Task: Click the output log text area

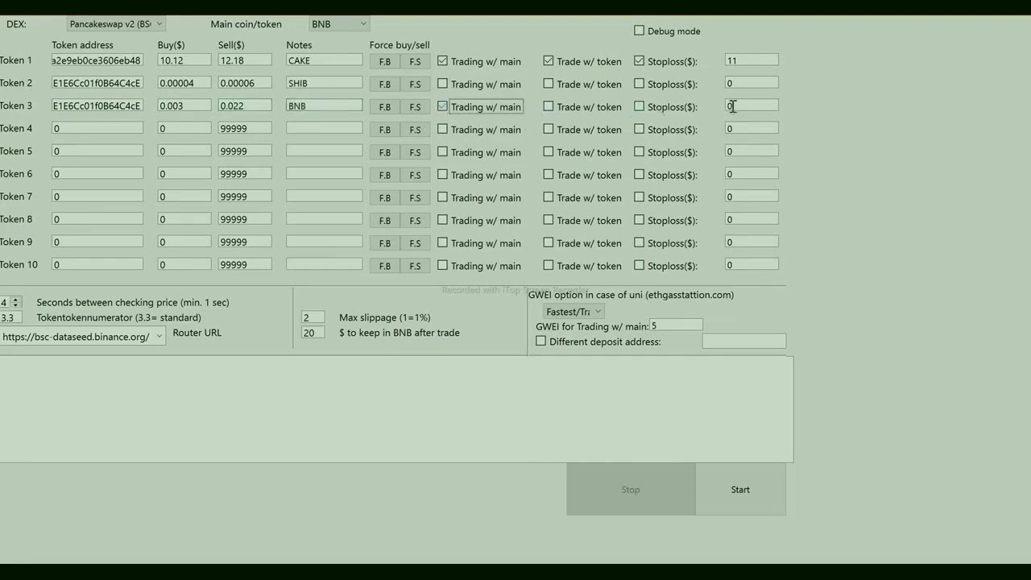Action: tap(396, 410)
